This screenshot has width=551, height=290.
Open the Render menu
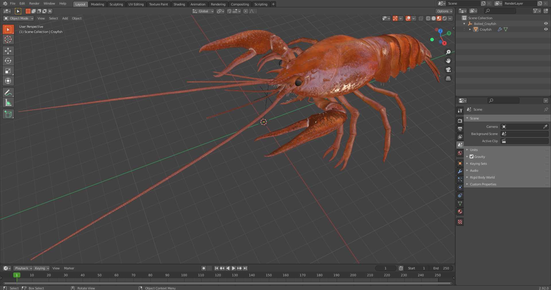pyautogui.click(x=34, y=3)
